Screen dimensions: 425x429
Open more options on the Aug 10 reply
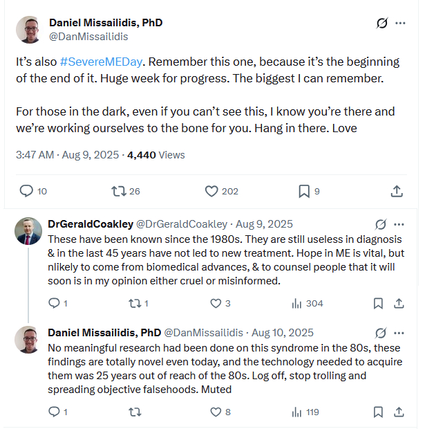(x=399, y=333)
